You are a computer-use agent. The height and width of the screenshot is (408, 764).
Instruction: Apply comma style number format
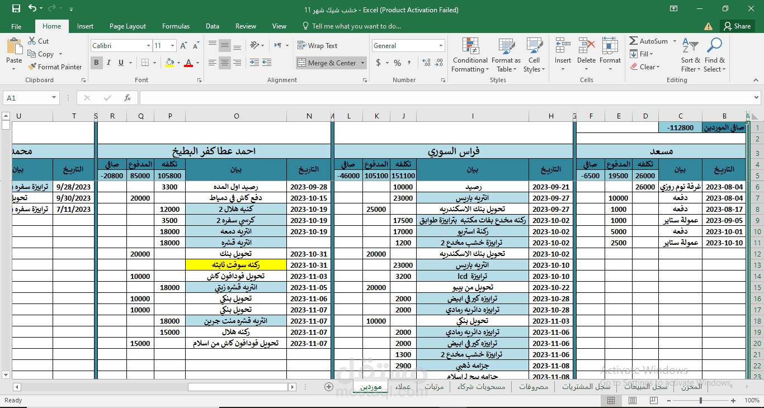click(x=410, y=63)
